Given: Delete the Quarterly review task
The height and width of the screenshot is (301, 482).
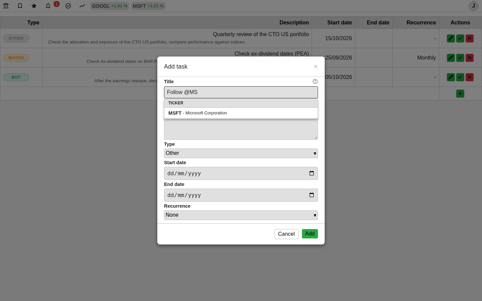Looking at the screenshot, I should (x=470, y=38).
